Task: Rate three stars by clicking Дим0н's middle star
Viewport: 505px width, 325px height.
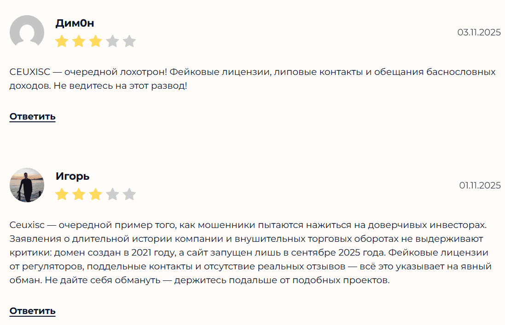Action: (x=95, y=41)
